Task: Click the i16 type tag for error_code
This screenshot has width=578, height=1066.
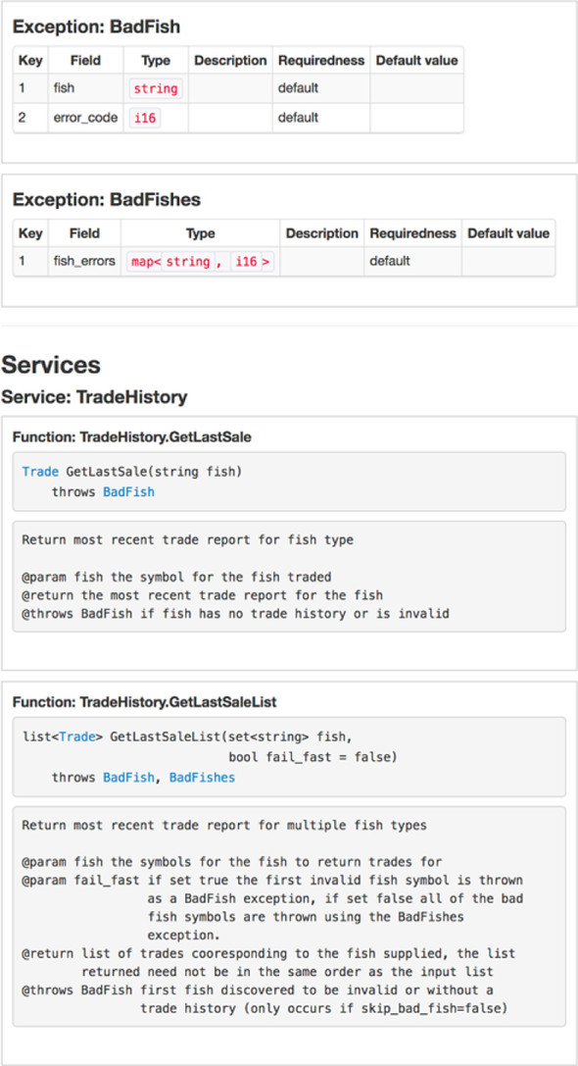Action: click(x=145, y=118)
